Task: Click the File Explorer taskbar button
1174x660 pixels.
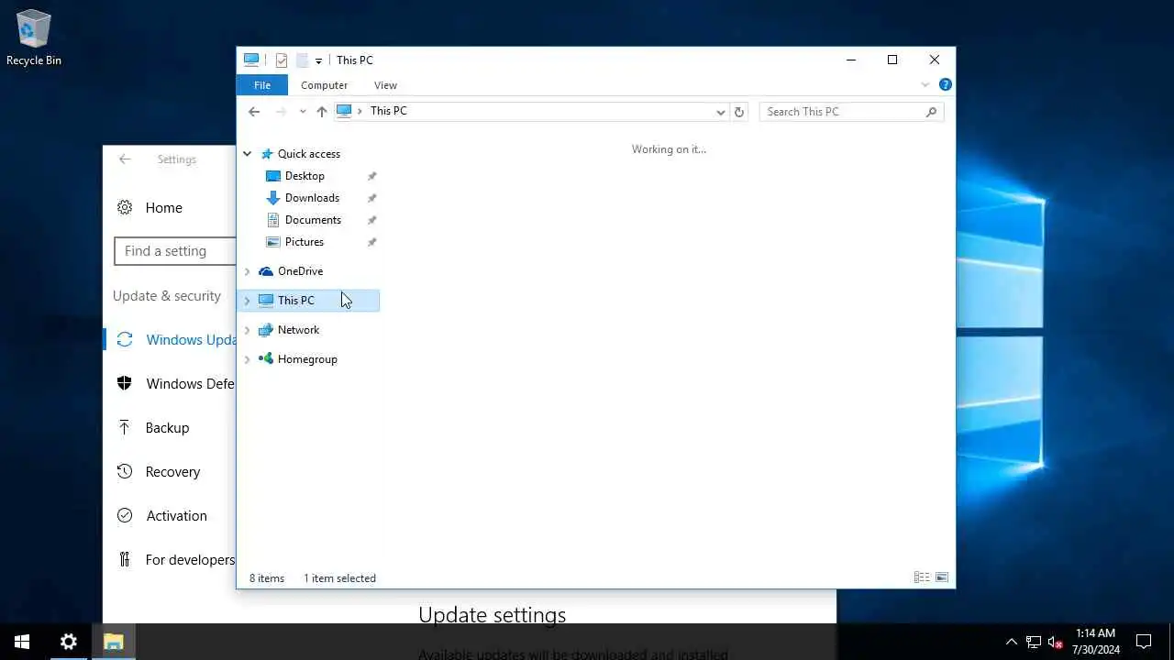Action: [x=114, y=642]
